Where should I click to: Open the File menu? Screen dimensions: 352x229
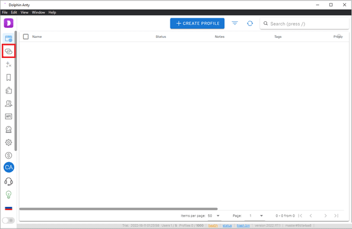click(5, 12)
